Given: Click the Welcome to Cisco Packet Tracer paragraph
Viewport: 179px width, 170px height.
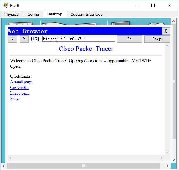Looking at the screenshot, I should pyautogui.click(x=80, y=63).
